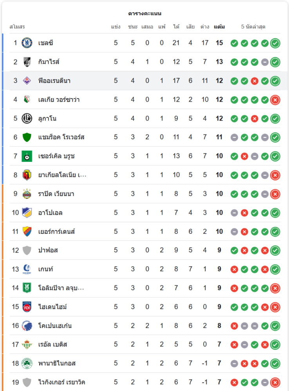289x391 pixels.
Task: Click the สโมสร club column header
Action: tap(17, 27)
